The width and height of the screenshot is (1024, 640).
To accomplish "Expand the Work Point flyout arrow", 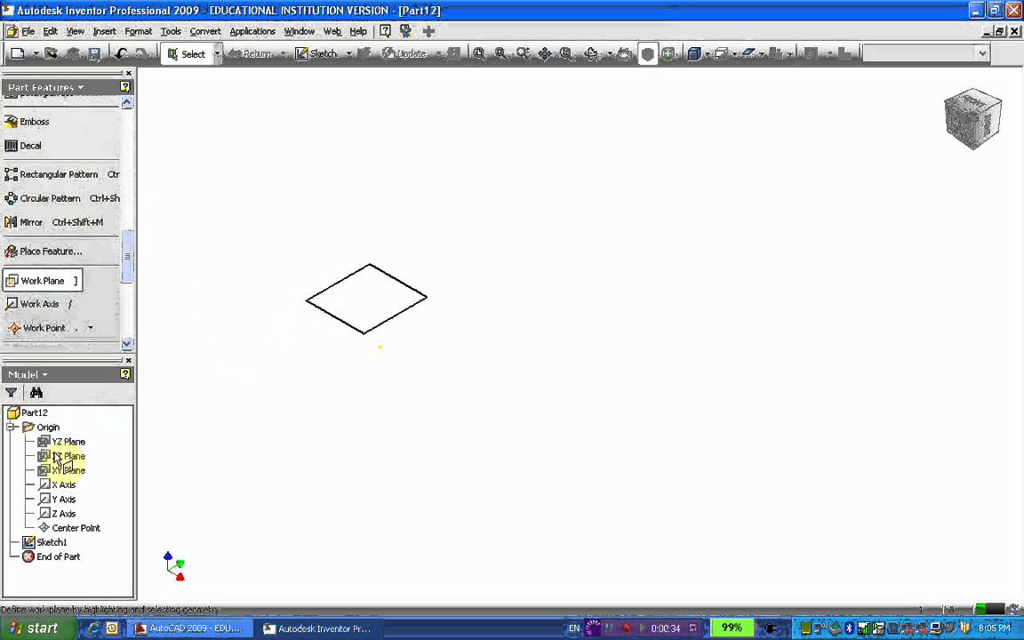I will 90,328.
